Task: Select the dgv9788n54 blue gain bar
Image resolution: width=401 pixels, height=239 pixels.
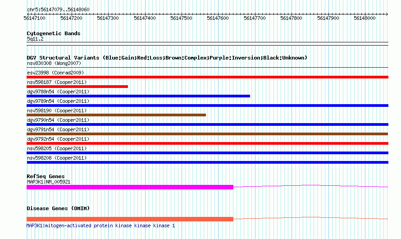Action: (x=138, y=96)
